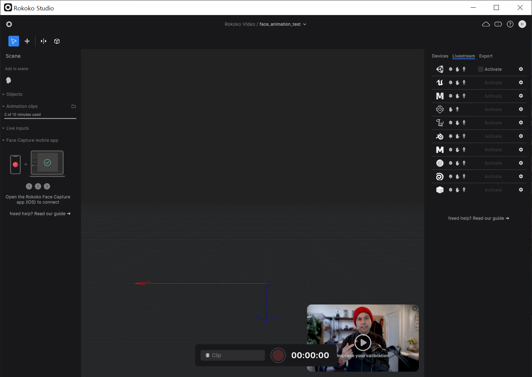The width and height of the screenshot is (532, 377).
Task: Start recording with the red record button
Action: tap(278, 355)
